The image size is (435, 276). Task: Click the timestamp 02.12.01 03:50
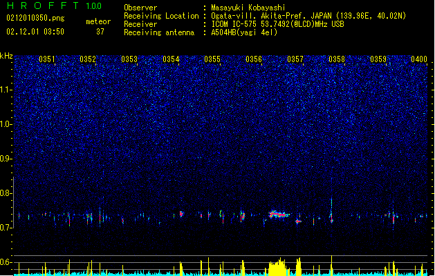point(35,32)
